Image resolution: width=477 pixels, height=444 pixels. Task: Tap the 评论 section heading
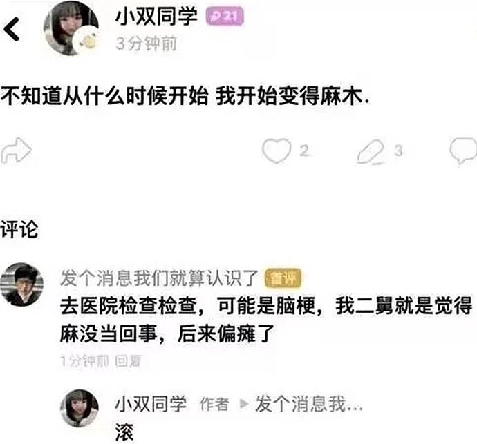pyautogui.click(x=19, y=229)
